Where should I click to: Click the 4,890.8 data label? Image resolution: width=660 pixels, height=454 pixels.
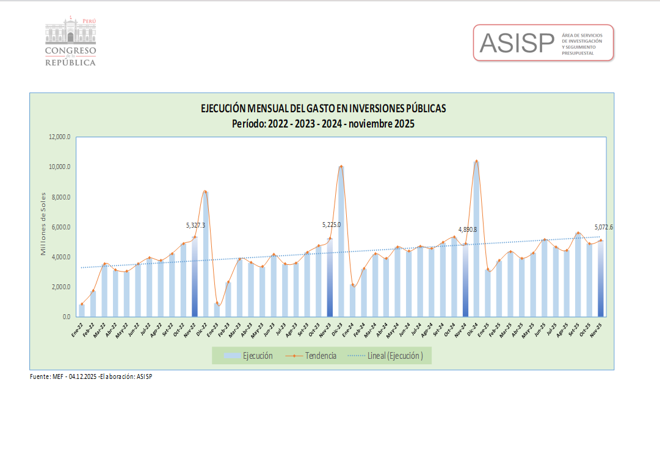tap(467, 230)
